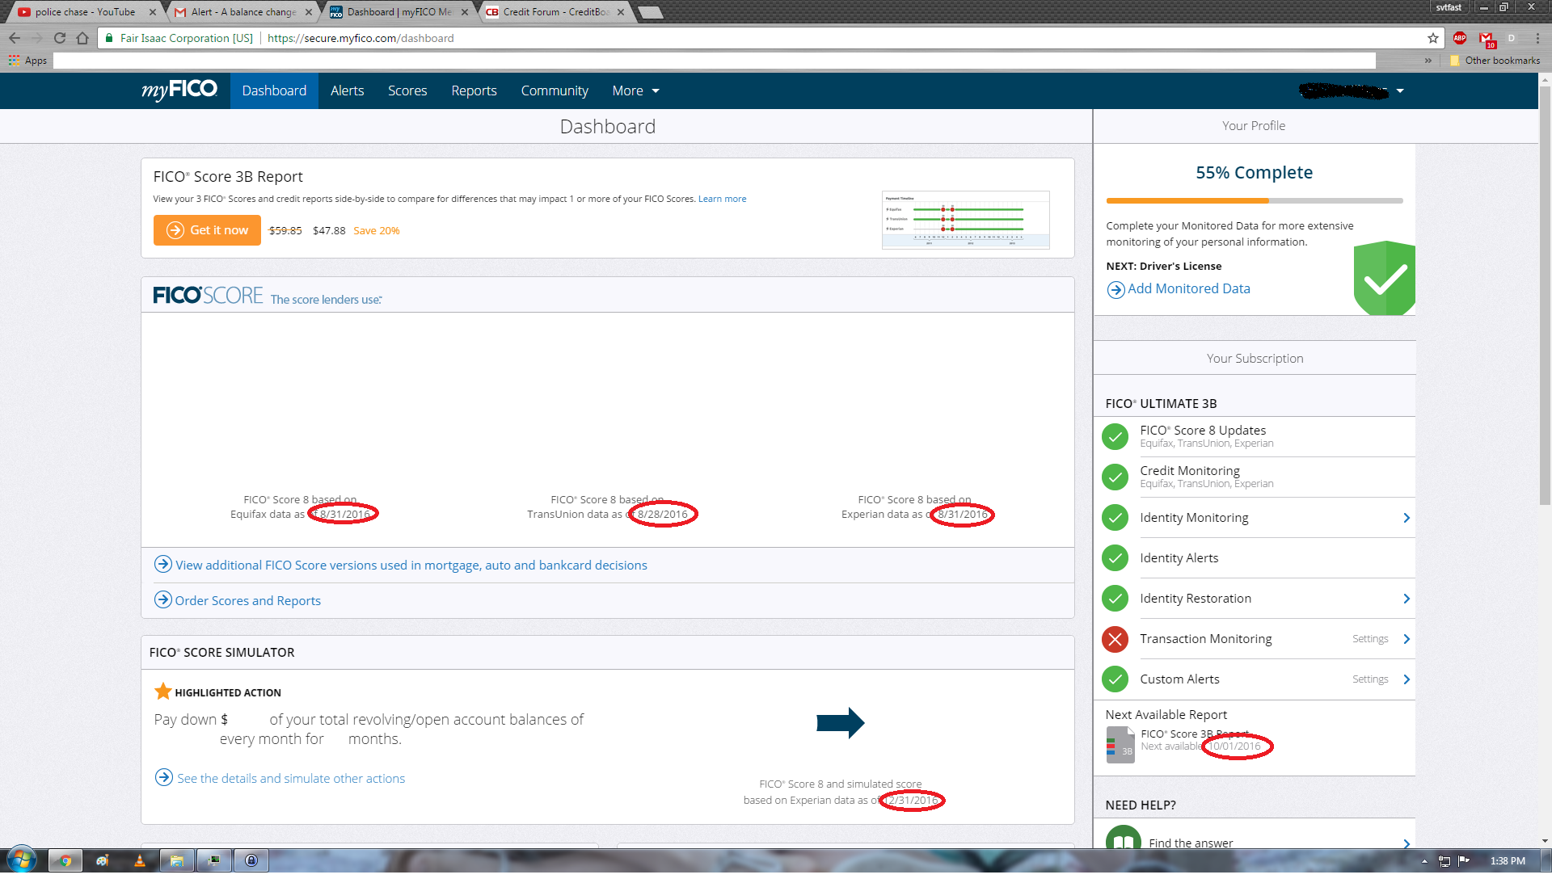Select the Community tab
The image size is (1552, 883).
point(555,90)
